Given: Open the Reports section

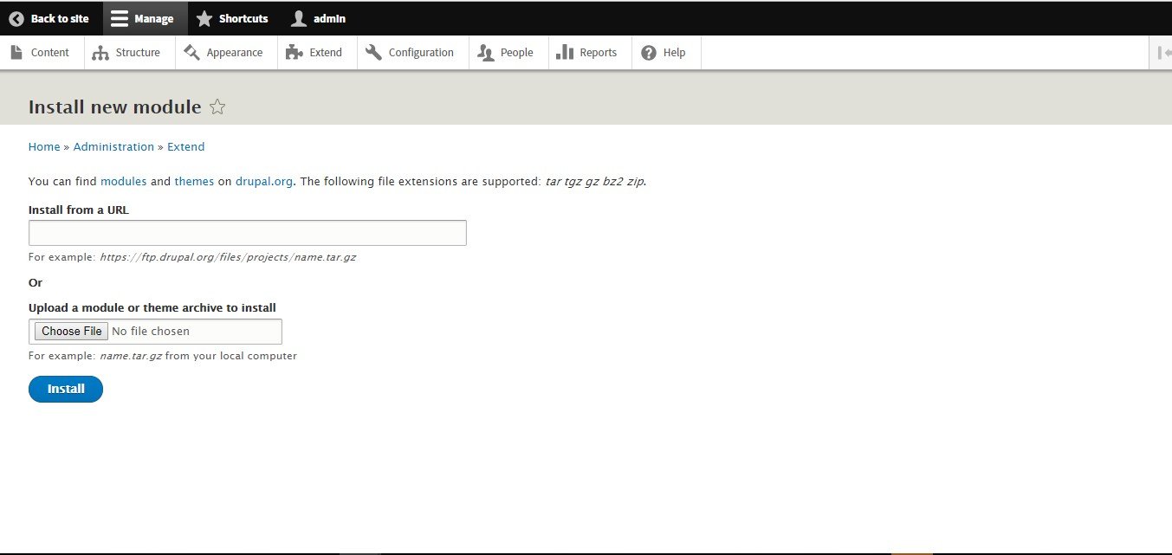Looking at the screenshot, I should pyautogui.click(x=587, y=53).
